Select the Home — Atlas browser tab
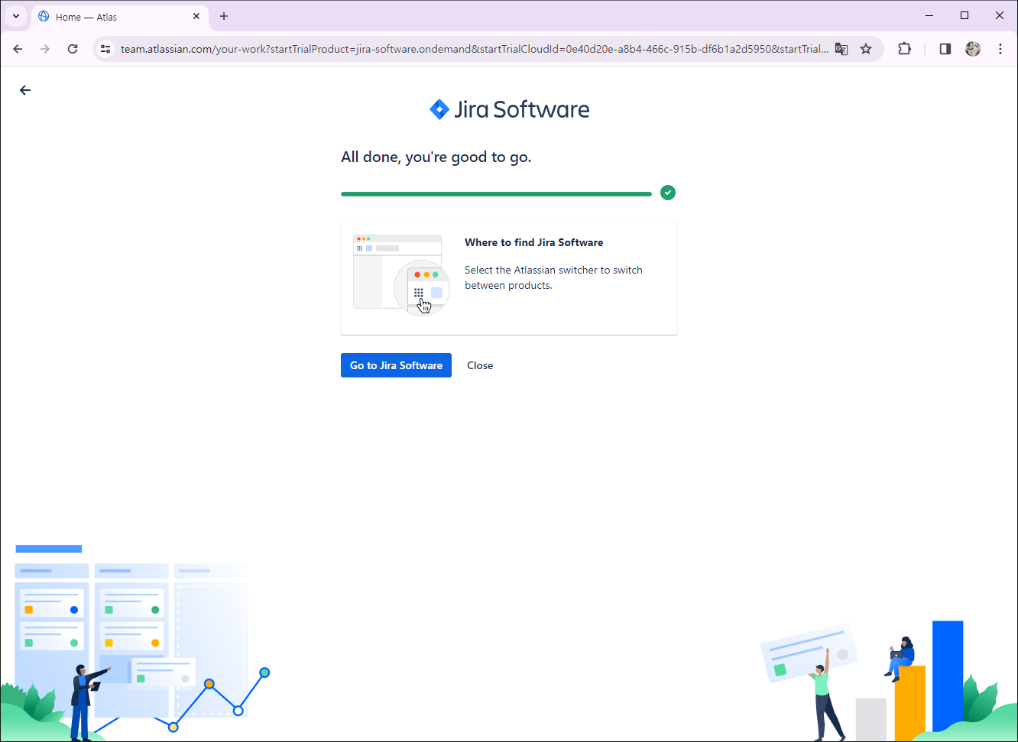Screen dimensions: 1018x742 point(118,16)
